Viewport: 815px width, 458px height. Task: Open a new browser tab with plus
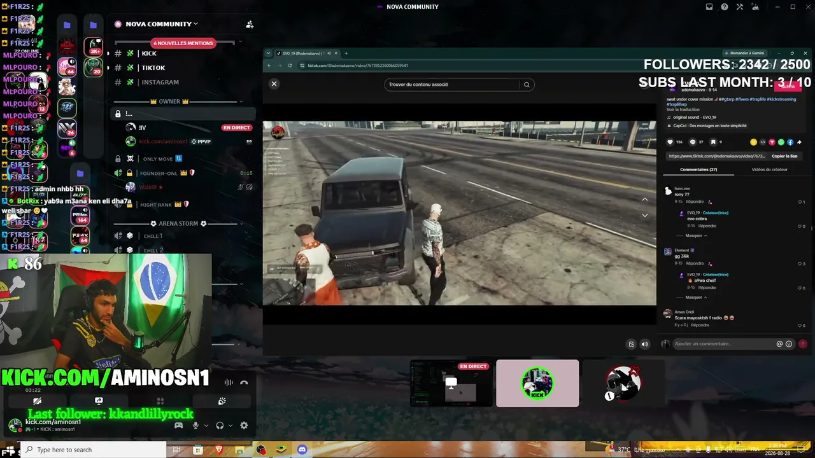coord(346,53)
